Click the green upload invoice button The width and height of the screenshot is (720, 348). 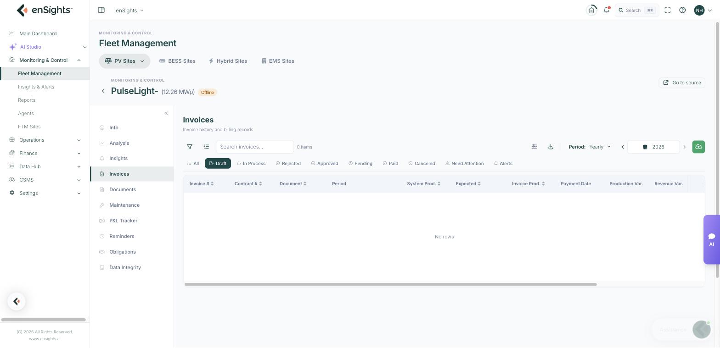[x=698, y=147]
